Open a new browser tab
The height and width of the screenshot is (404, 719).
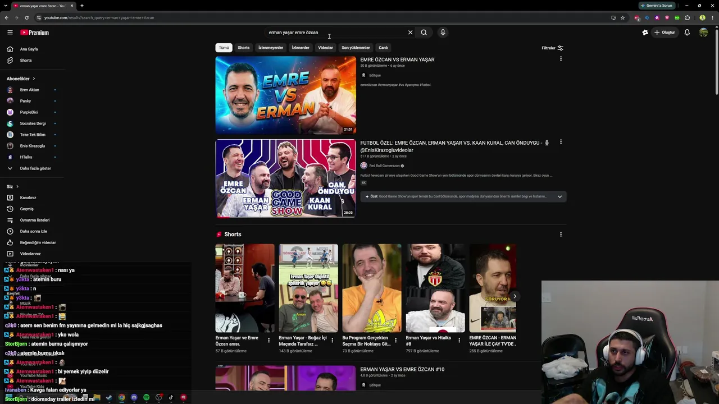(82, 6)
